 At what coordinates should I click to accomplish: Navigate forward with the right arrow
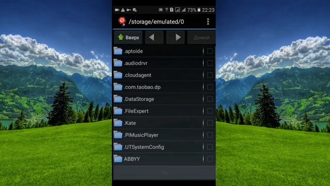click(175, 38)
